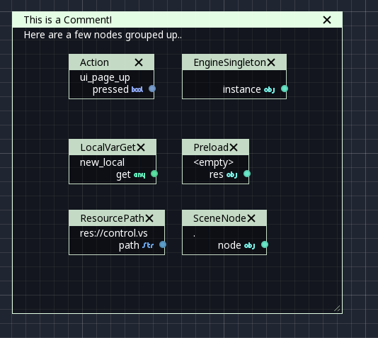Image resolution: width=378 pixels, height=338 pixels.
Task: Select the EngineSingleton node title
Action: [x=230, y=62]
